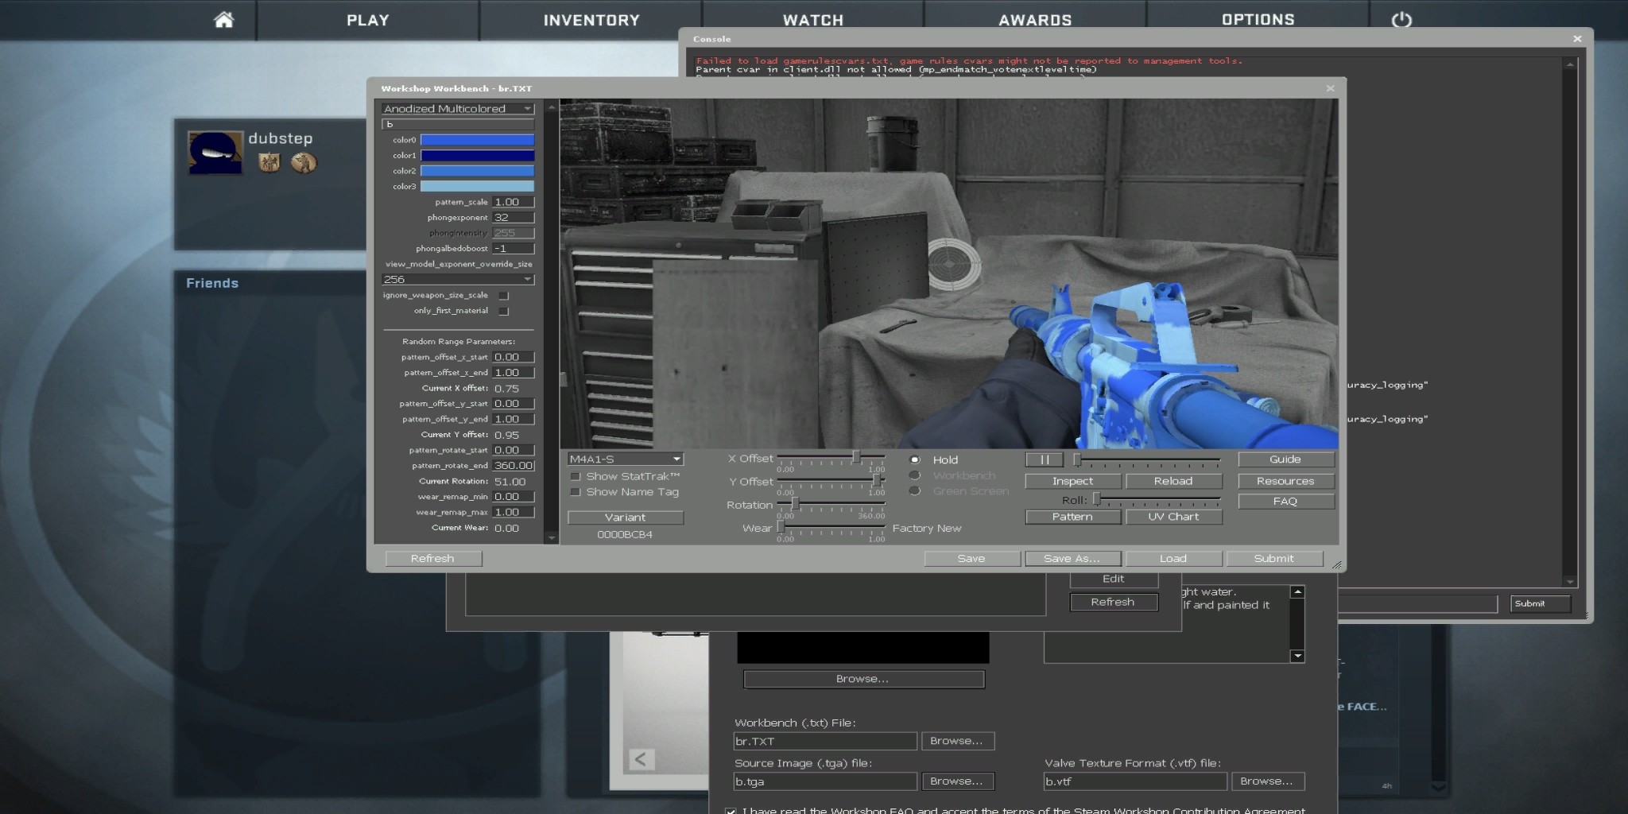Enable Show Name Tag checkbox
This screenshot has width=1628, height=814.
pos(576,492)
